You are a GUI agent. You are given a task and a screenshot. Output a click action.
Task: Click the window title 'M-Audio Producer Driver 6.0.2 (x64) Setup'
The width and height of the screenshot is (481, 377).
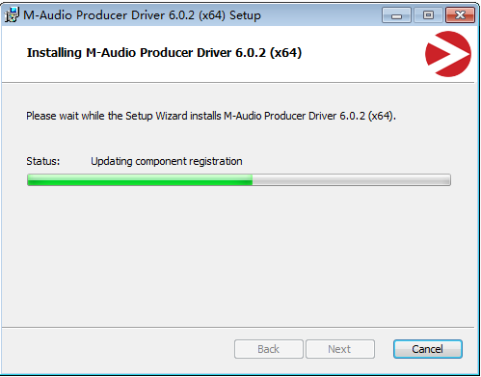(142, 15)
